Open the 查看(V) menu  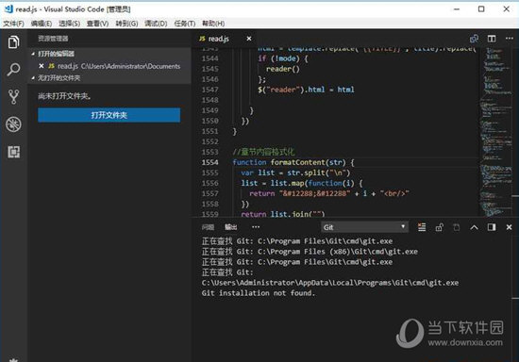97,24
